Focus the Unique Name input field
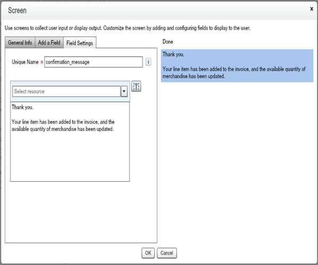This screenshot has width=318, height=265. pyautogui.click(x=93, y=62)
